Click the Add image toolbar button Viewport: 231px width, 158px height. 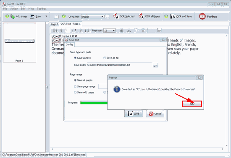click(18, 16)
